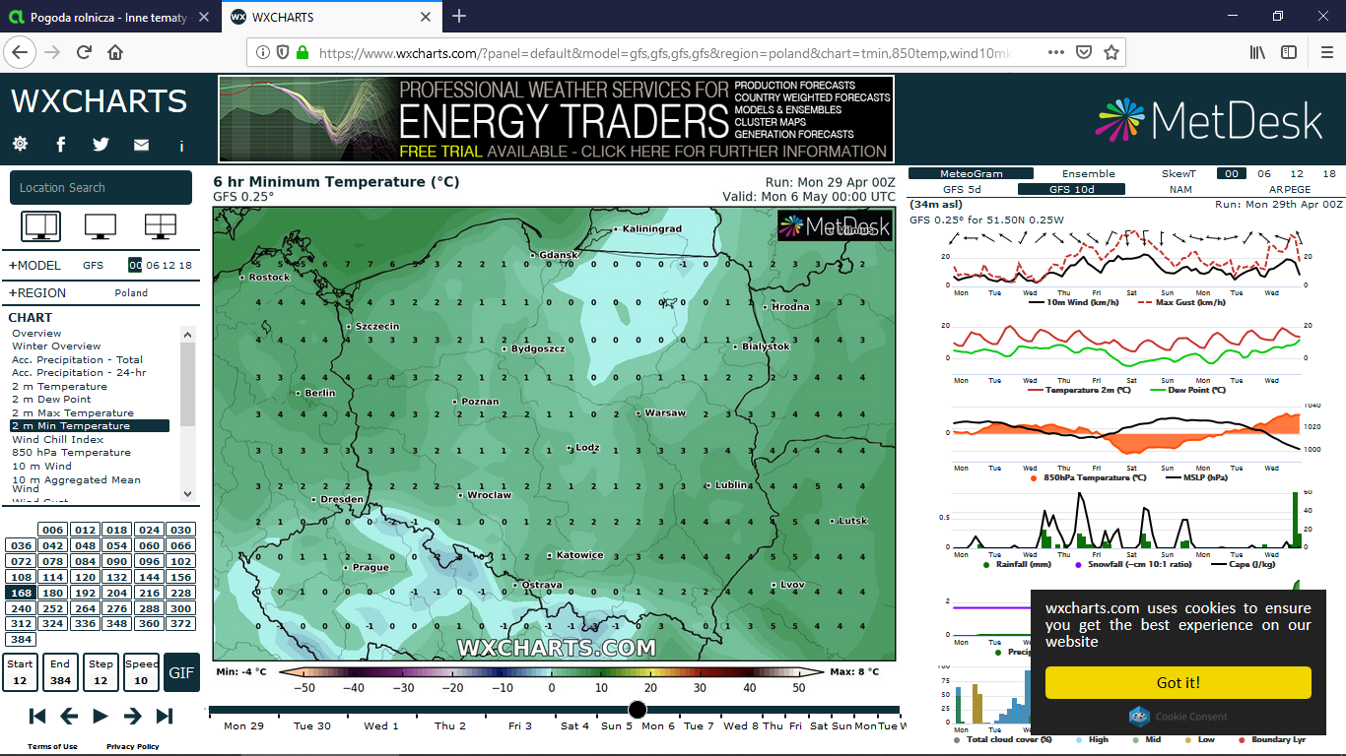Accept cookies with Got it! button
Screen dimensions: 1346x756
click(x=1178, y=682)
